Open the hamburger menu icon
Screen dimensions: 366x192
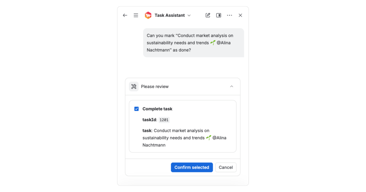(x=136, y=15)
